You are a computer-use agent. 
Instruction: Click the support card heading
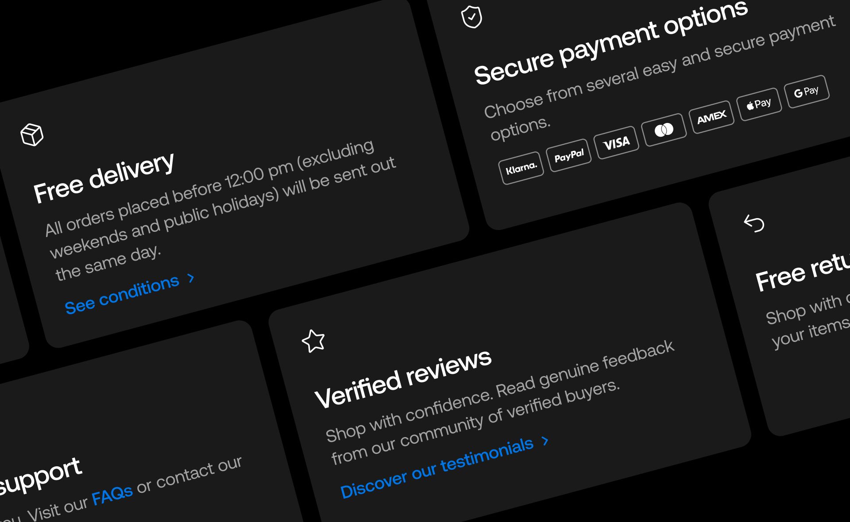click(x=41, y=476)
